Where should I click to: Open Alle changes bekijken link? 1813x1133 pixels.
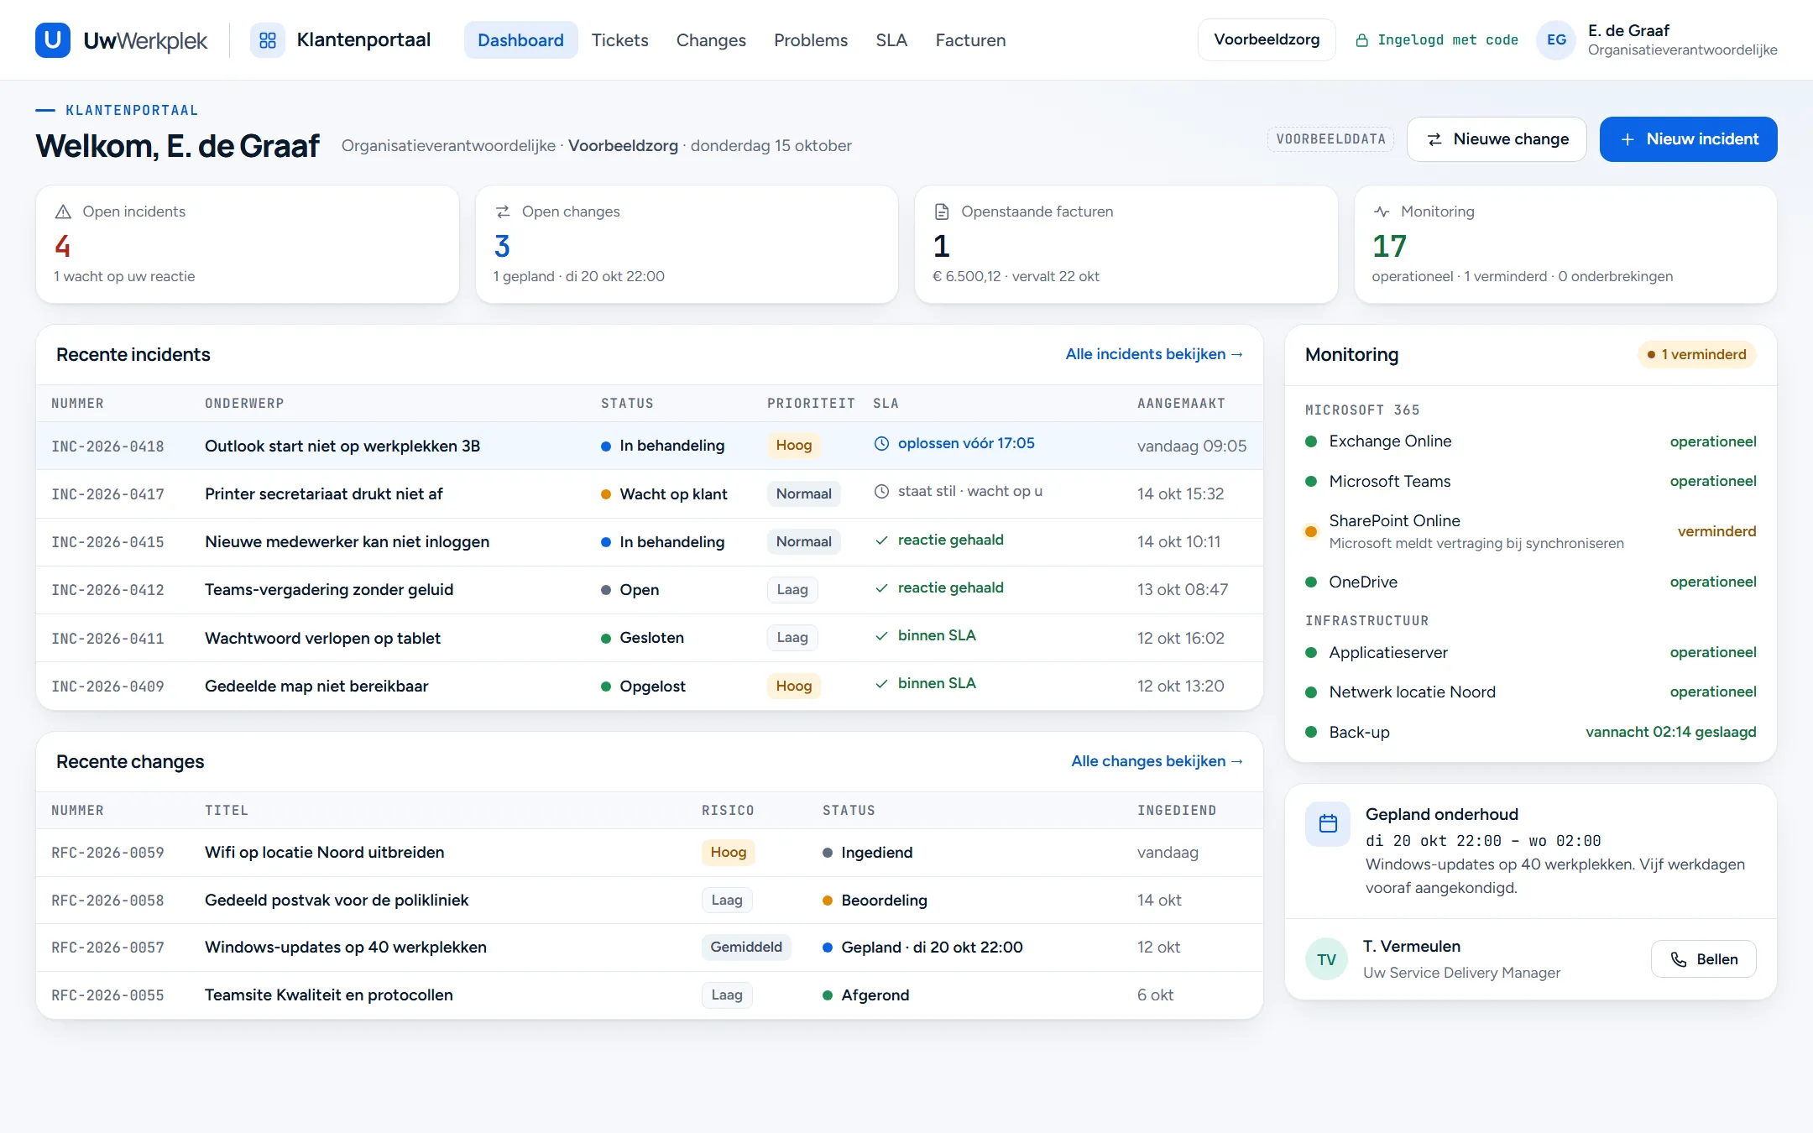coord(1157,761)
